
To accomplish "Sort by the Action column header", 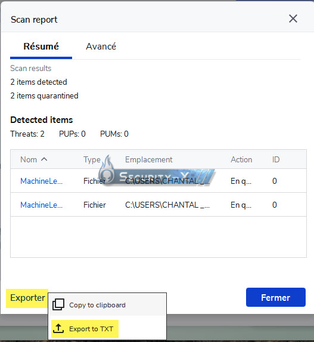I will pos(241,159).
